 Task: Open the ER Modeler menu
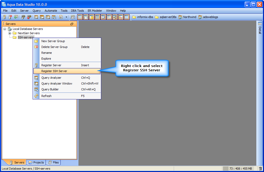pyautogui.click(x=95, y=11)
